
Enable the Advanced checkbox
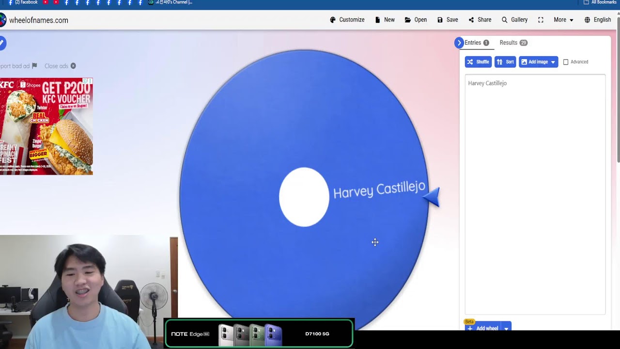click(x=566, y=62)
